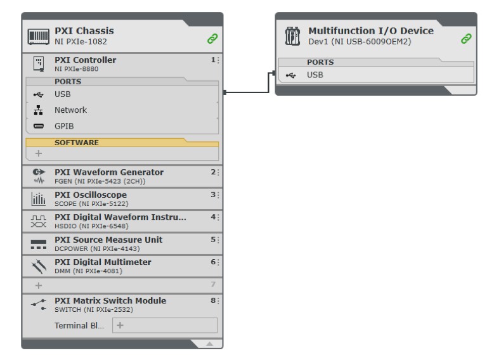Image resolution: width=494 pixels, height=360 pixels.
Task: Select the Multifunction I/O Device title
Action: pos(371,31)
